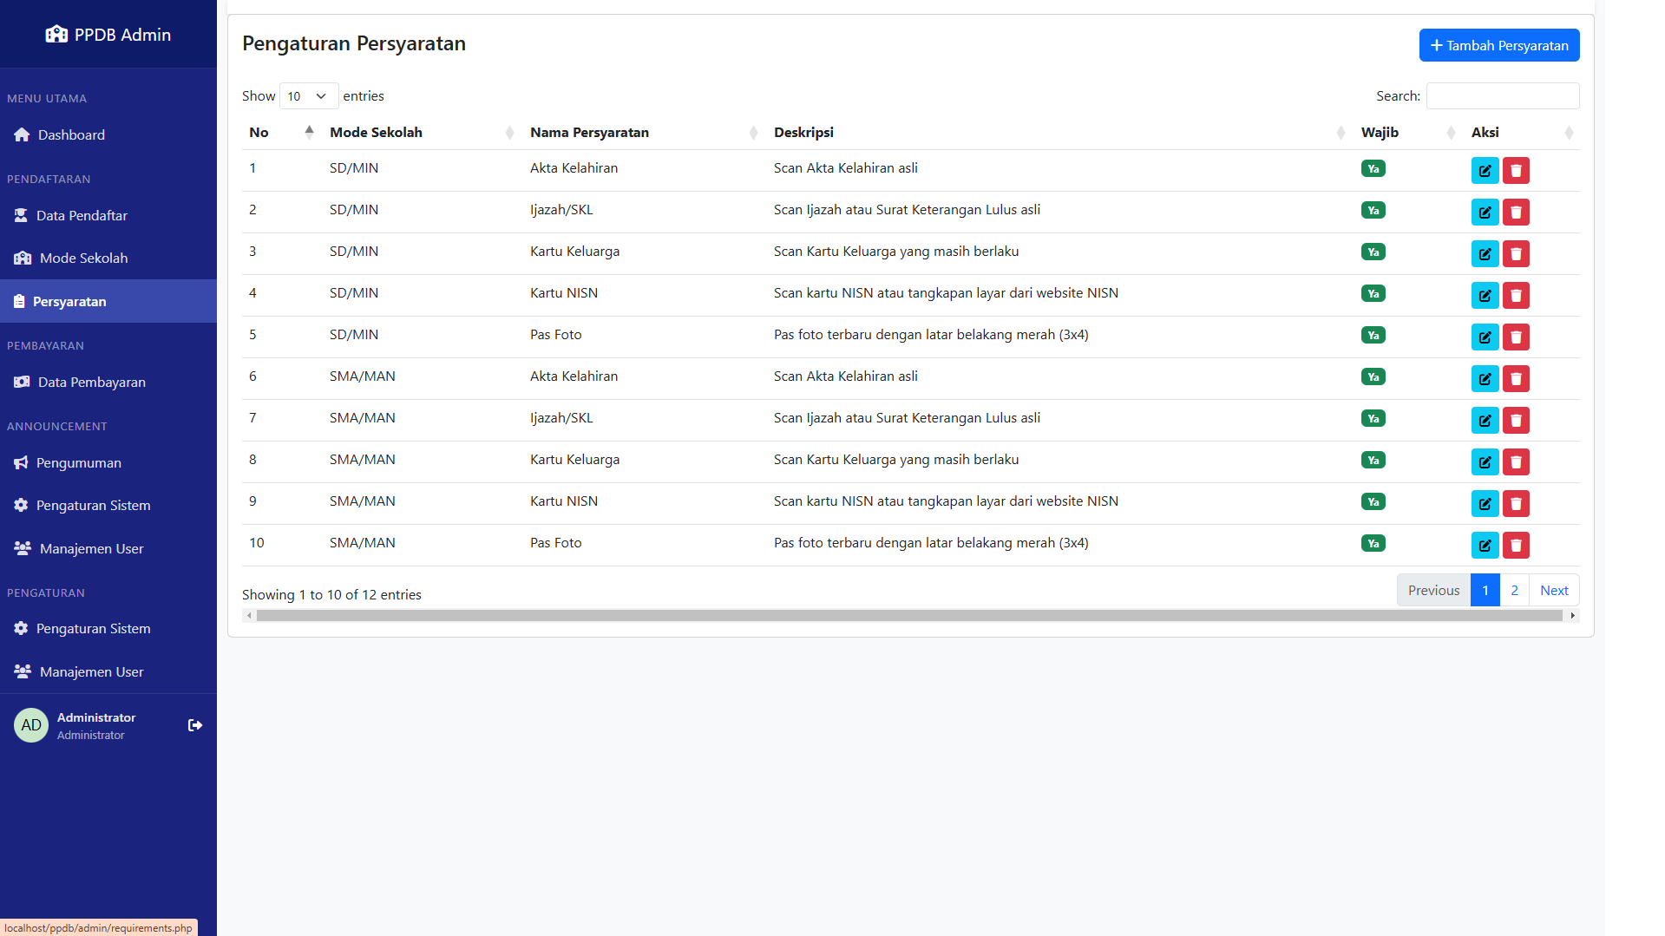
Task: Click Tambah Persyaratan button
Action: [1499, 45]
